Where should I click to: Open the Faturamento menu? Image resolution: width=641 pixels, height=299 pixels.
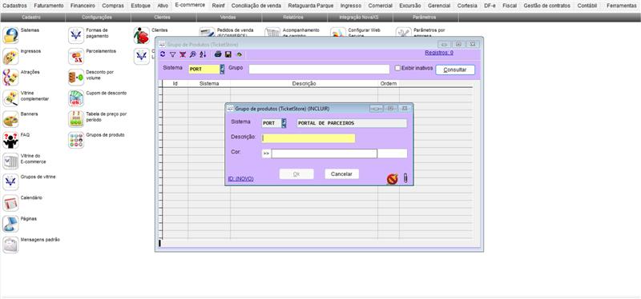click(49, 6)
